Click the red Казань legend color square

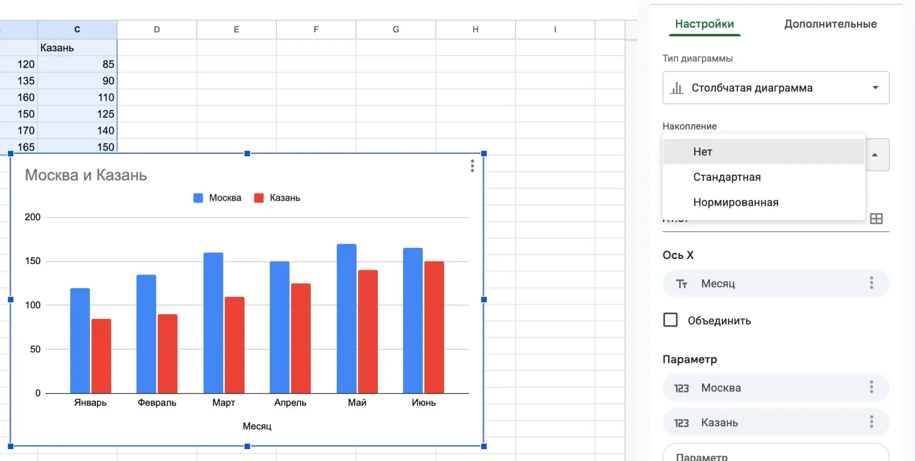pyautogui.click(x=259, y=198)
